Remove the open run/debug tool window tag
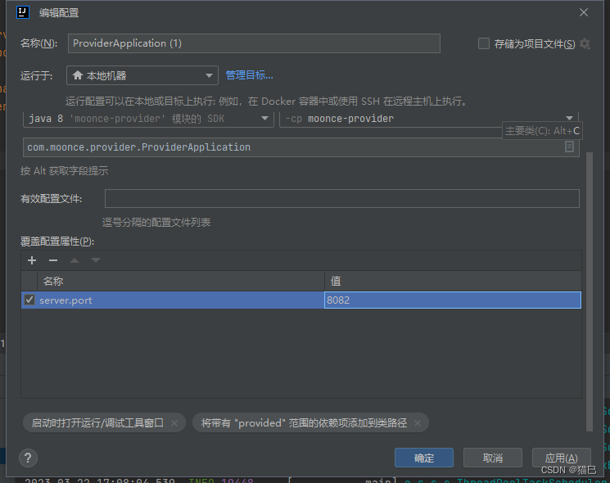This screenshot has height=483, width=610. [174, 423]
